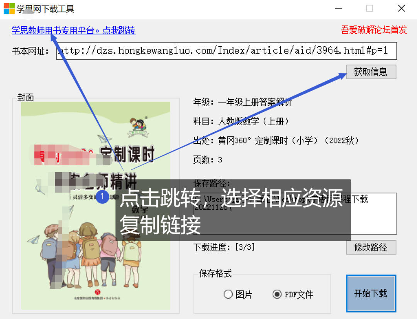Close the 学思网下载工具 window

pyautogui.click(x=401, y=9)
